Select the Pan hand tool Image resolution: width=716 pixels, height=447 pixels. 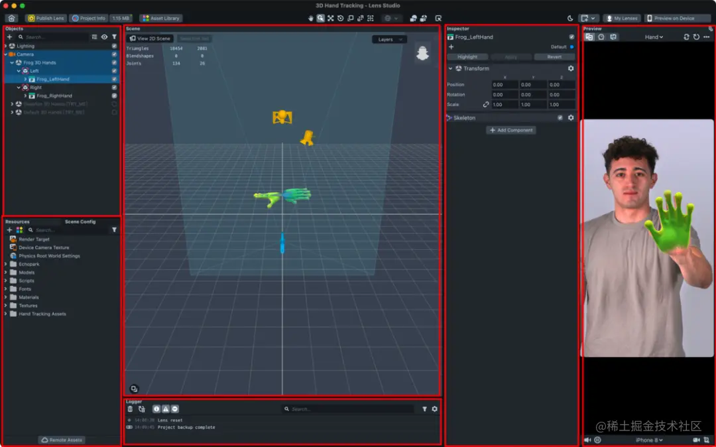click(310, 19)
